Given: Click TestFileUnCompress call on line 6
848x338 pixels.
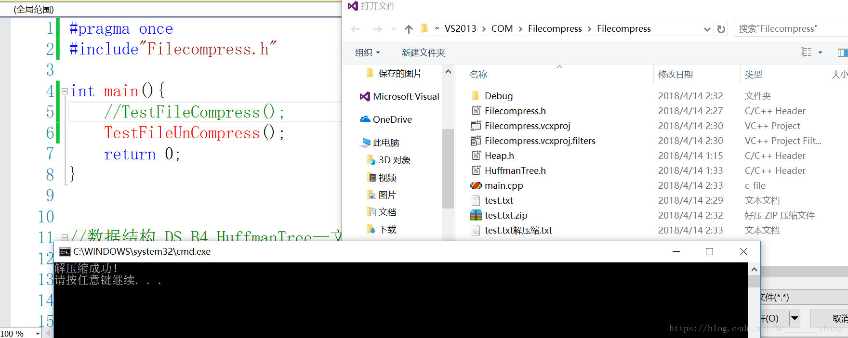Looking at the screenshot, I should click(194, 133).
